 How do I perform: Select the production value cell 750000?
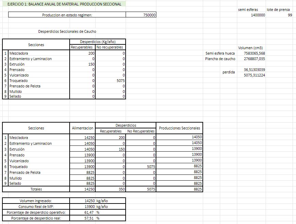click(x=141, y=15)
